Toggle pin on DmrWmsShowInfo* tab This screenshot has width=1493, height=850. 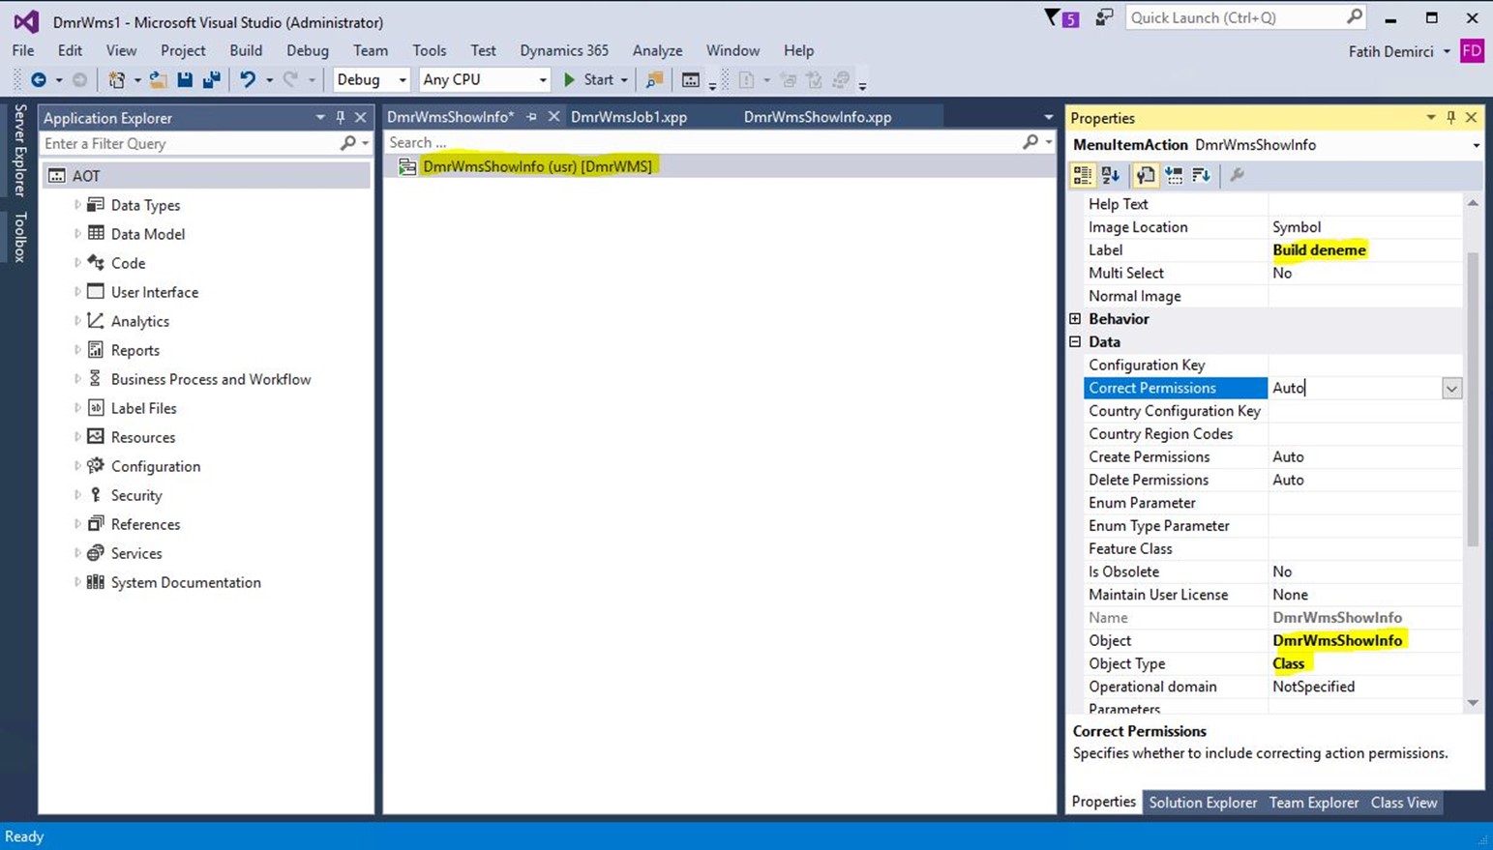click(531, 116)
